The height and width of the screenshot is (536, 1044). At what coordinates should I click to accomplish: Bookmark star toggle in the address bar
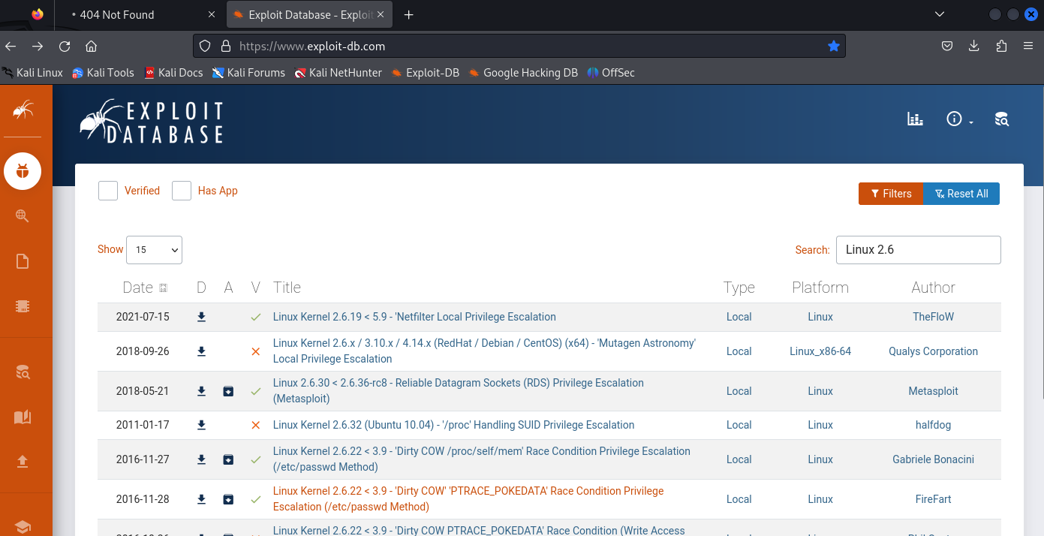click(833, 46)
